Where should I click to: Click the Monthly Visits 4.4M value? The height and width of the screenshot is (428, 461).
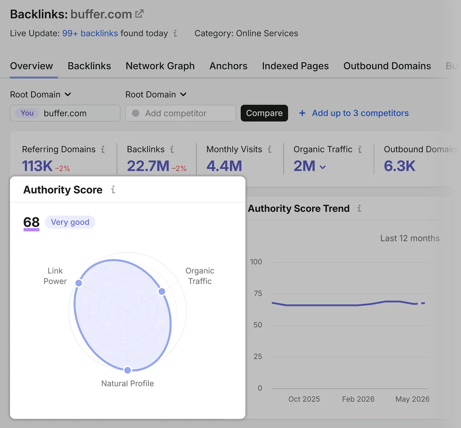pyautogui.click(x=224, y=166)
